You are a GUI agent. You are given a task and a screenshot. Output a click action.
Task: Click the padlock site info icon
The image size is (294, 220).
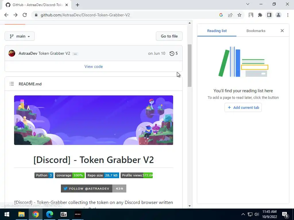point(36,15)
